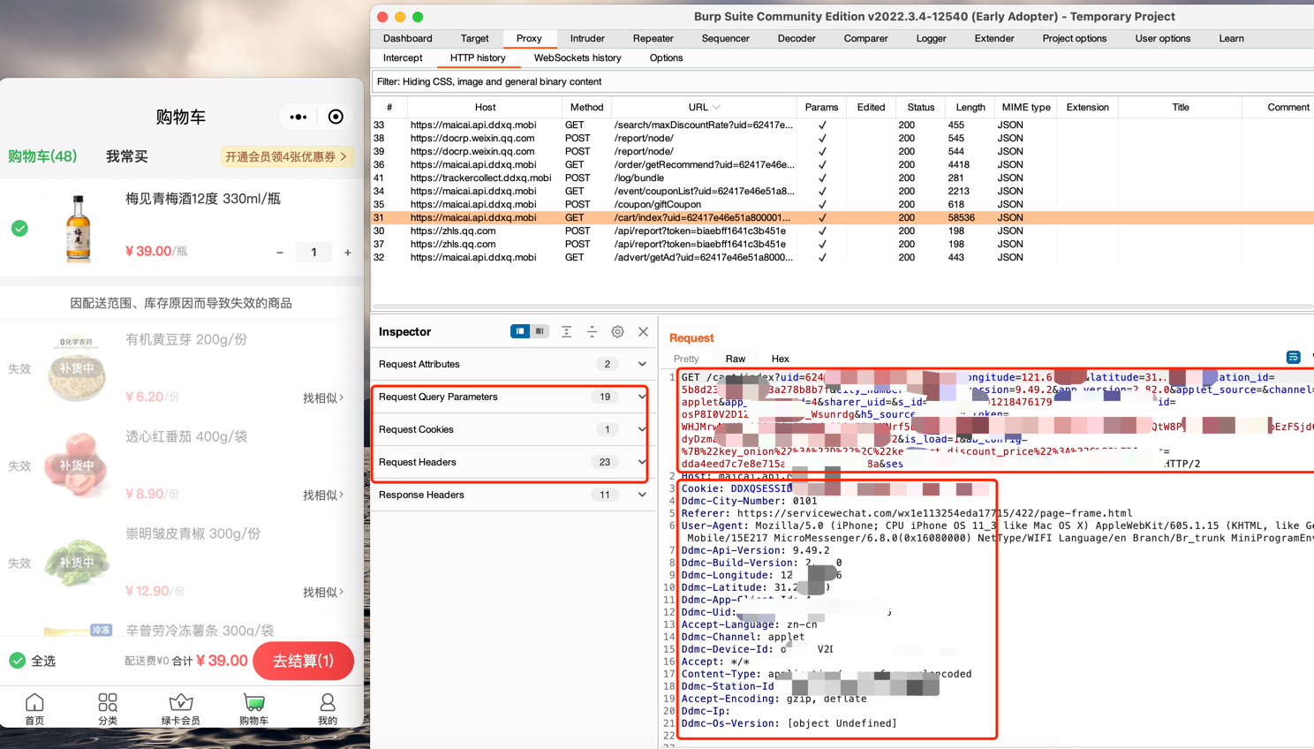Select Inspector docked layout toggle (left)

click(520, 331)
